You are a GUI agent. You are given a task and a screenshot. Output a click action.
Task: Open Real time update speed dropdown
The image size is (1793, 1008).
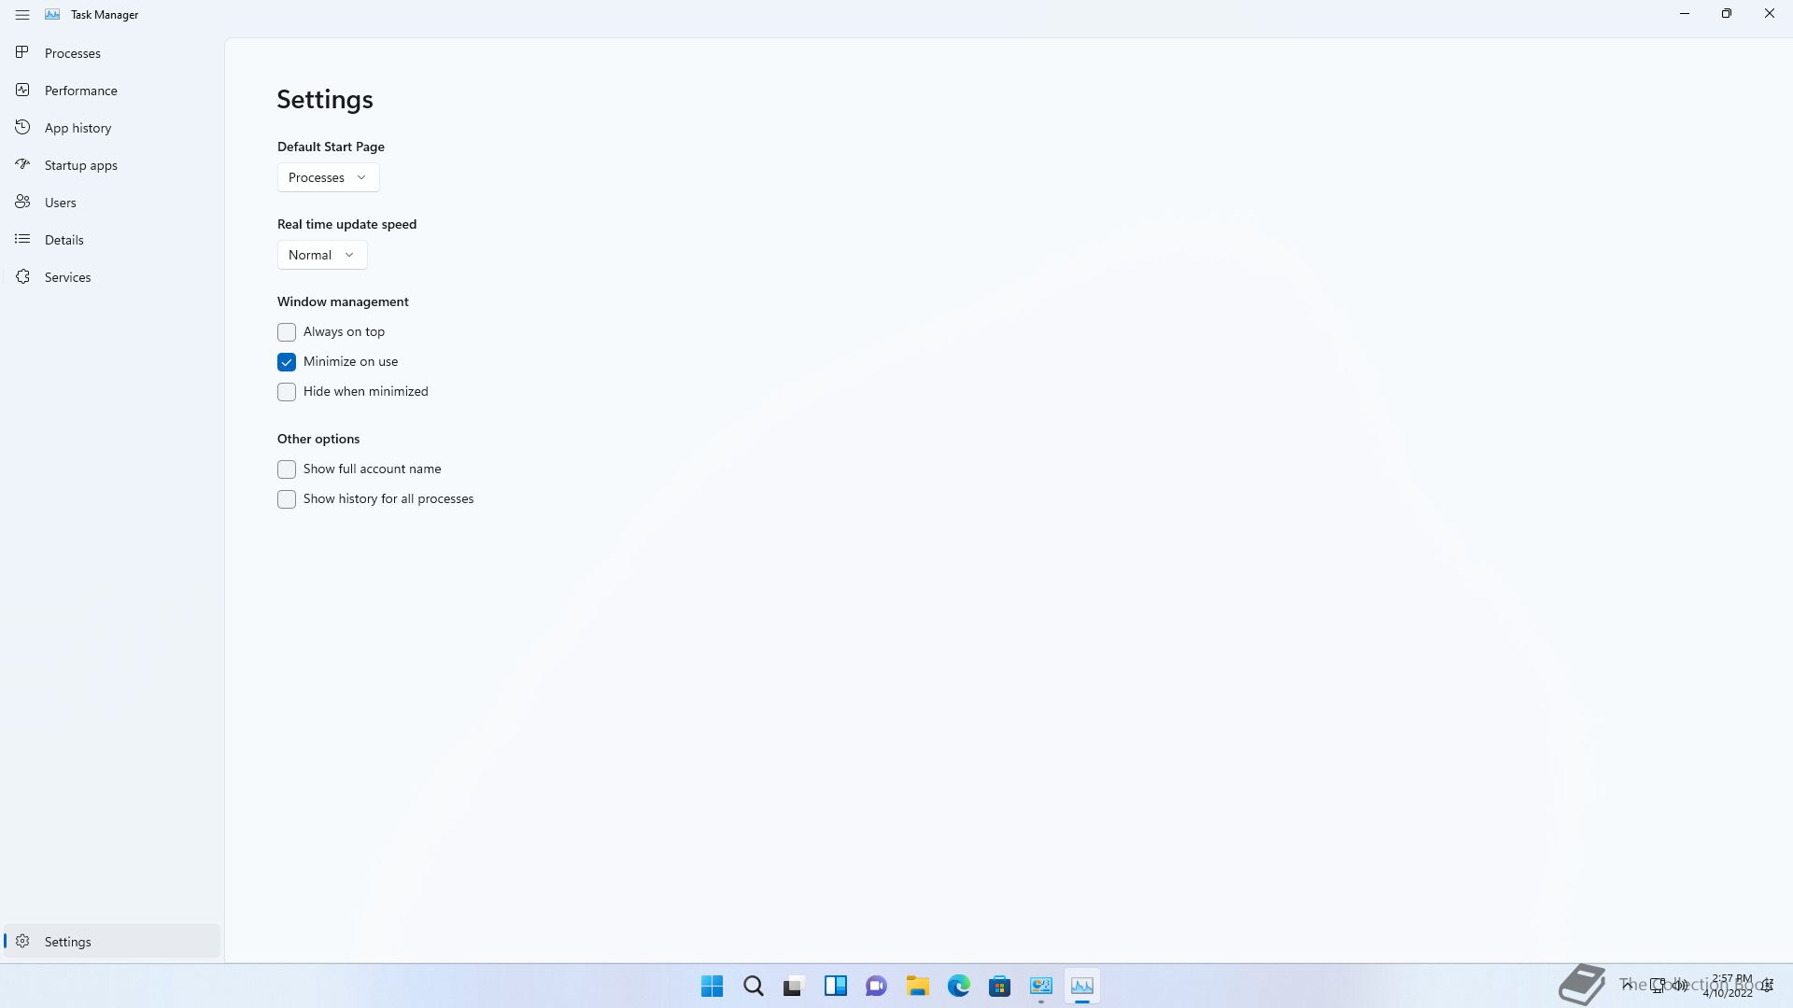pos(321,255)
